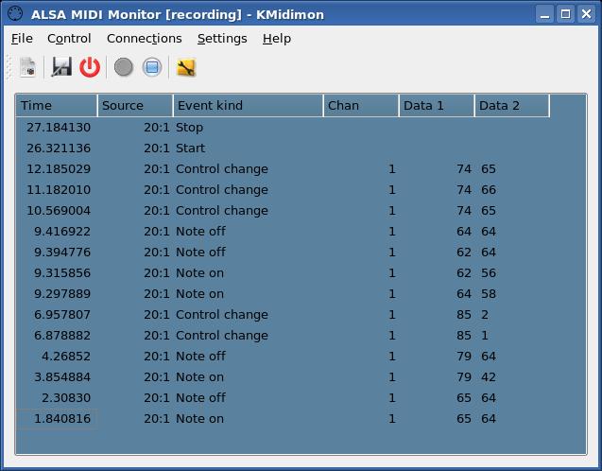Sort by the Chan column header

tap(361, 105)
